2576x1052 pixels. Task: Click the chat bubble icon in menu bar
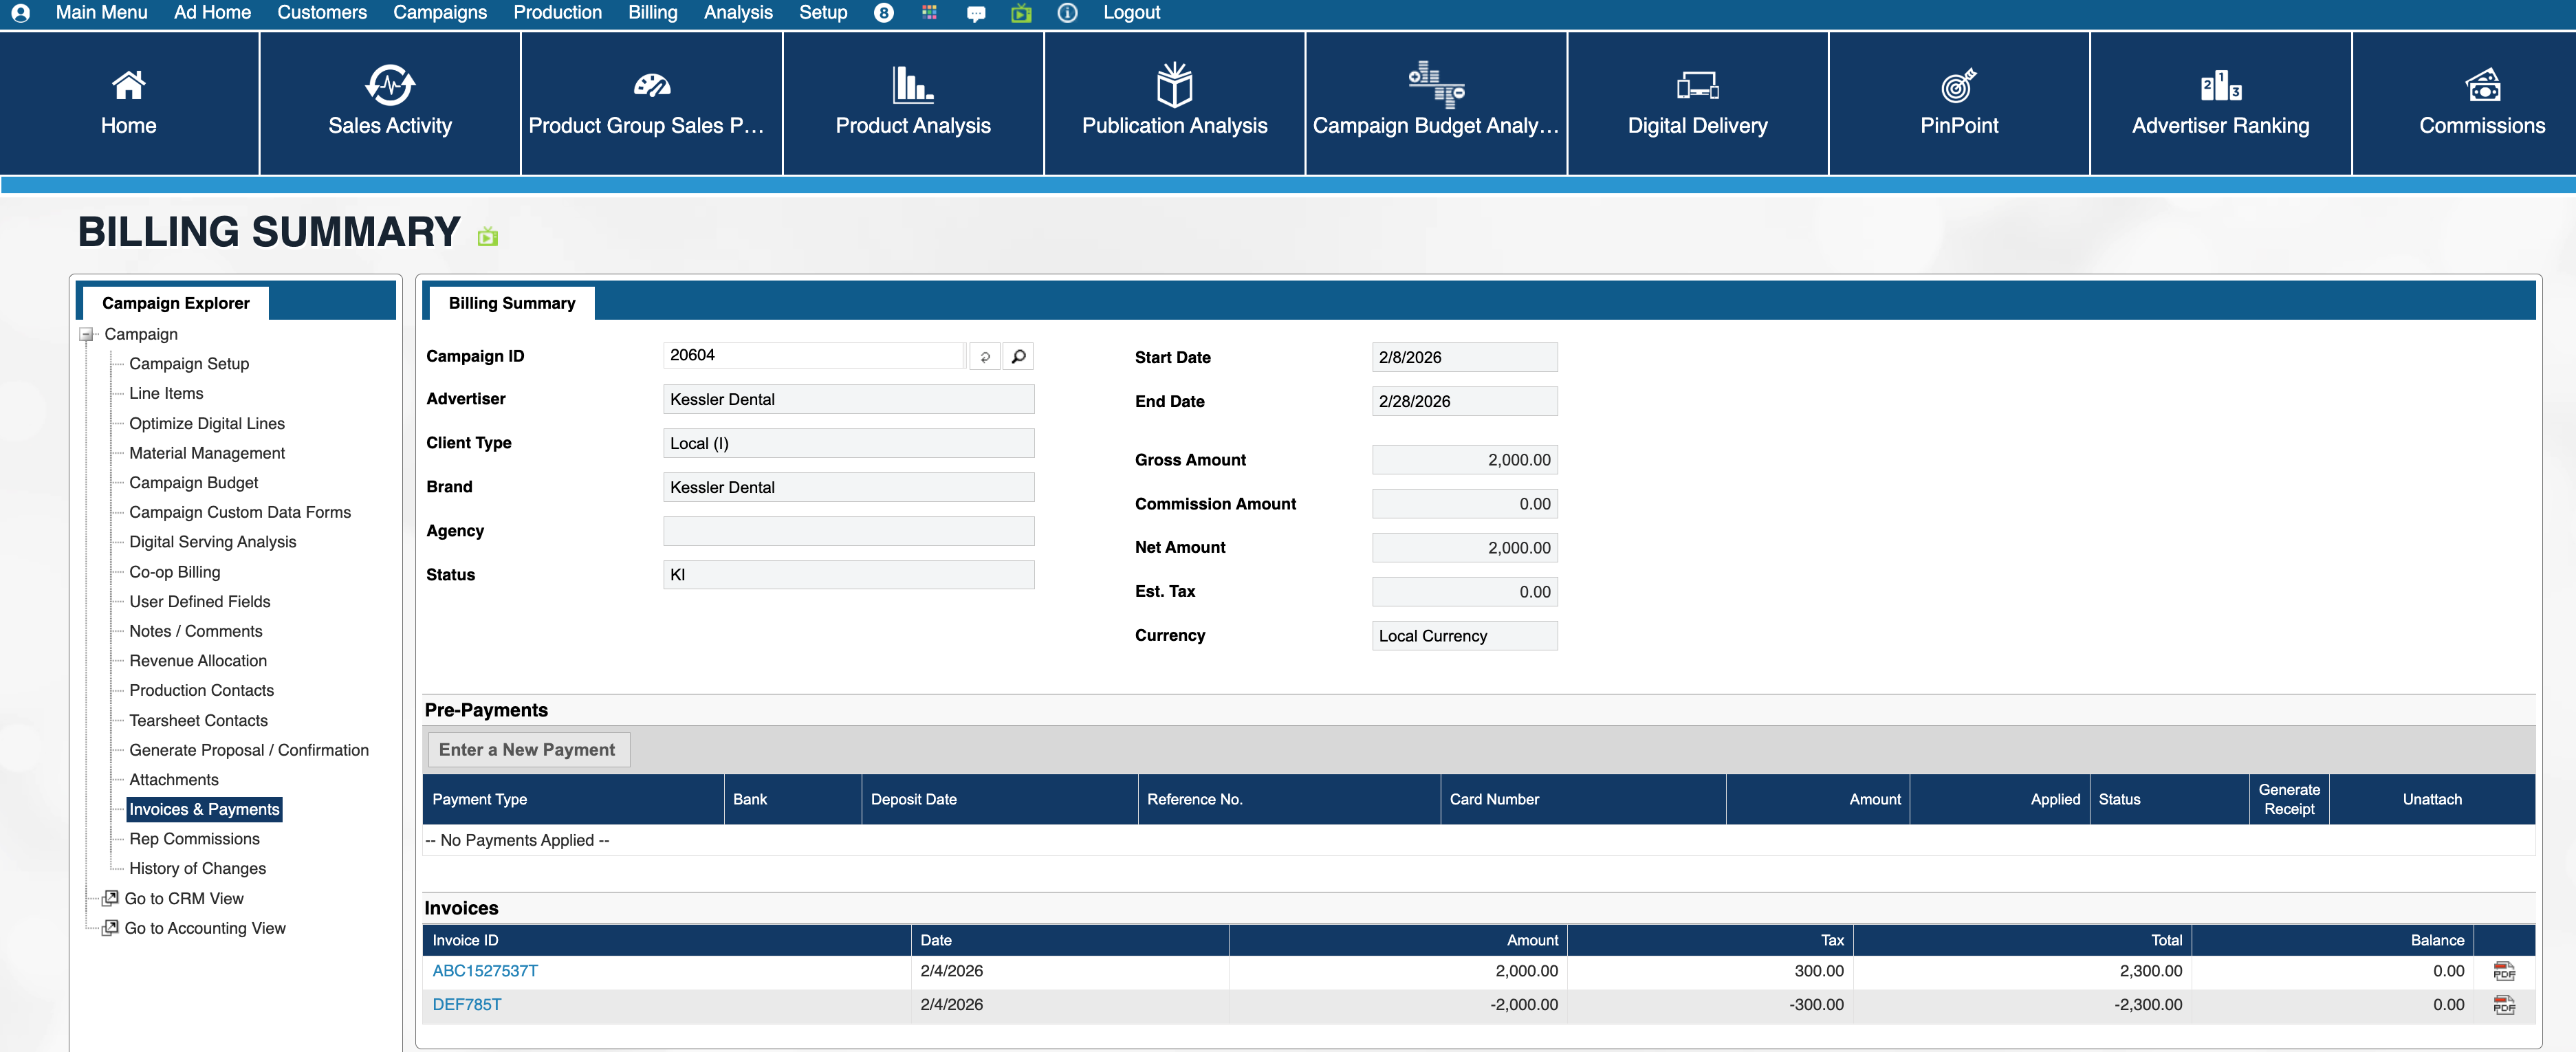click(976, 13)
